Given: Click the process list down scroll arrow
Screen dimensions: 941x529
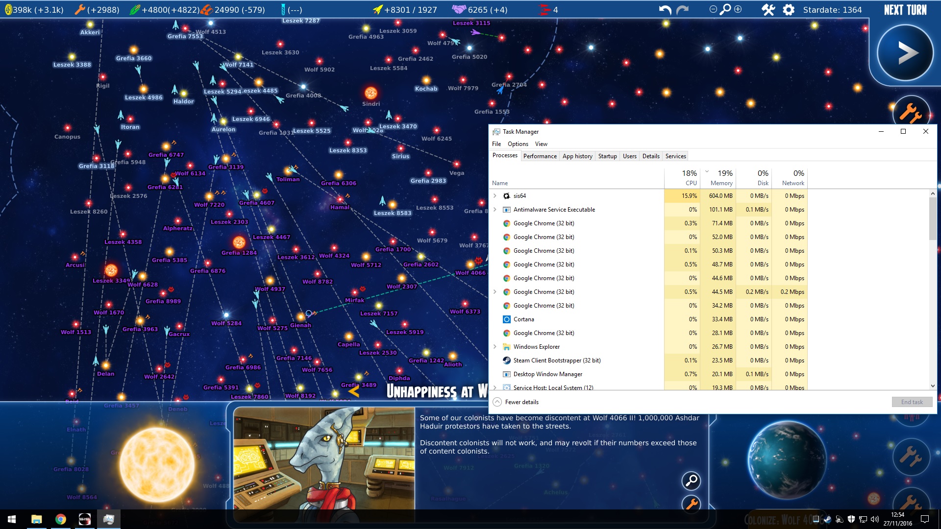Looking at the screenshot, I should [x=933, y=386].
